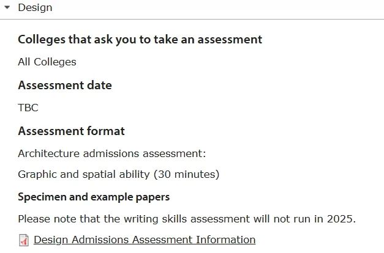This screenshot has height=253, width=384.
Task: Click the '(30 minutes)' duration text
Action: pos(186,175)
